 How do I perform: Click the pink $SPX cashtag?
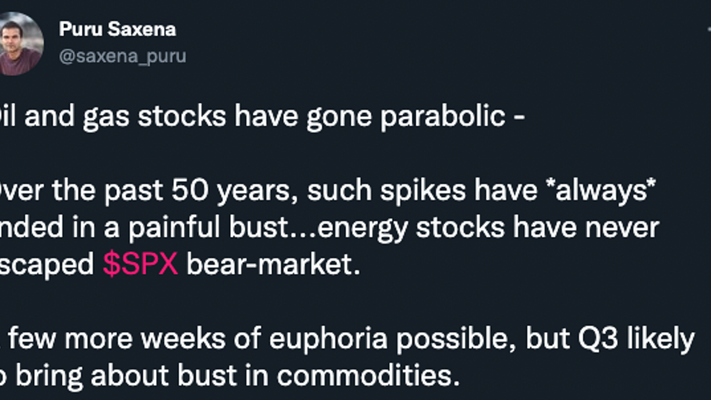(x=140, y=265)
